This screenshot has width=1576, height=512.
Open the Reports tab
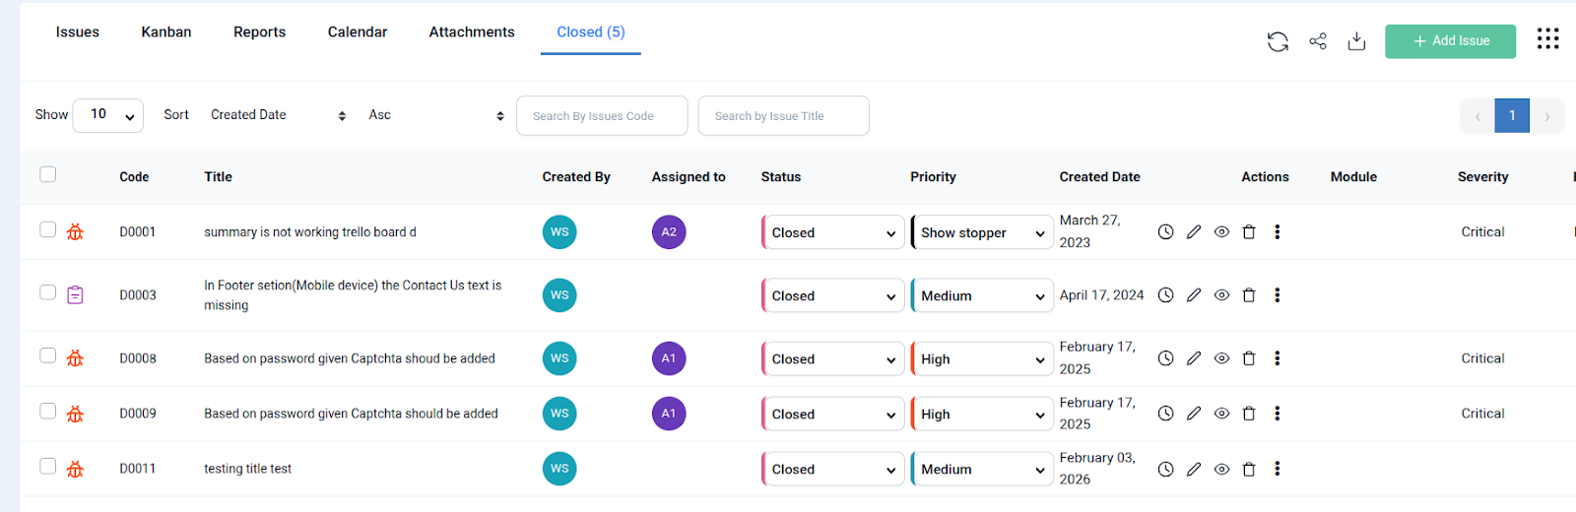pos(260,32)
